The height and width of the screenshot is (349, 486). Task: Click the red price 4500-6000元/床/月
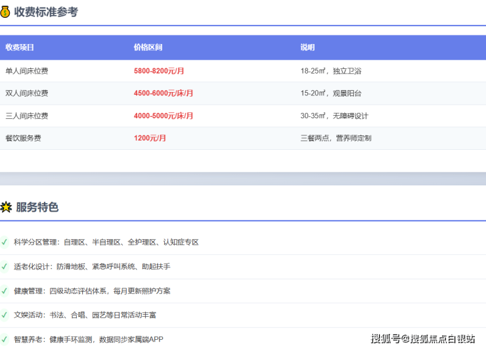point(164,93)
